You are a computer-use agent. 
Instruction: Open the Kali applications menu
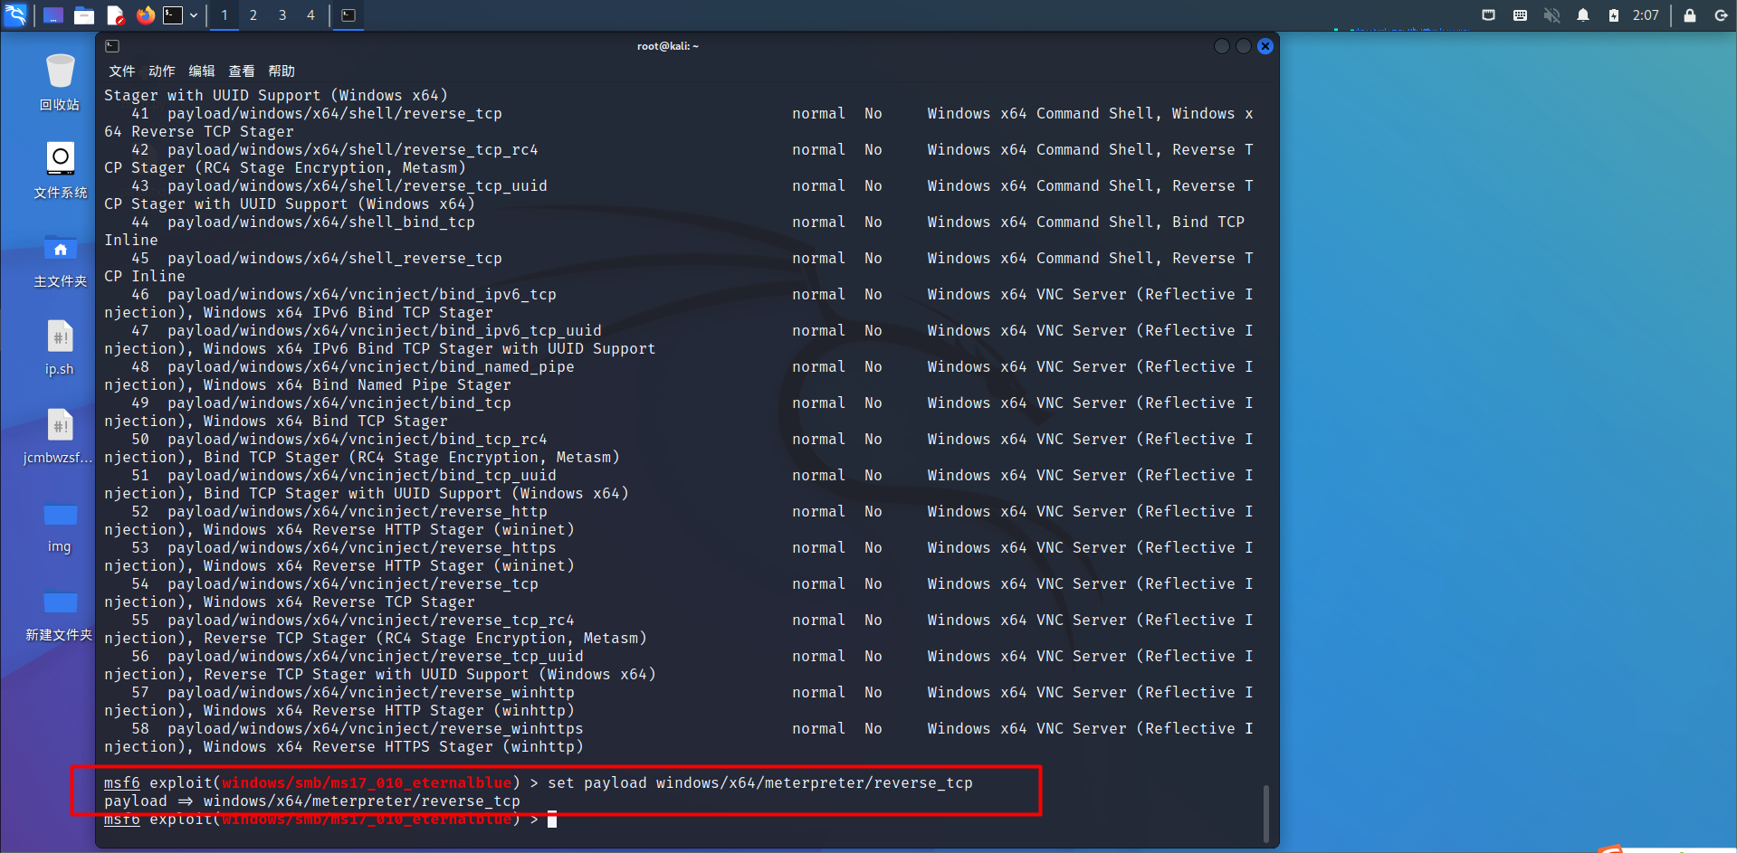click(15, 14)
